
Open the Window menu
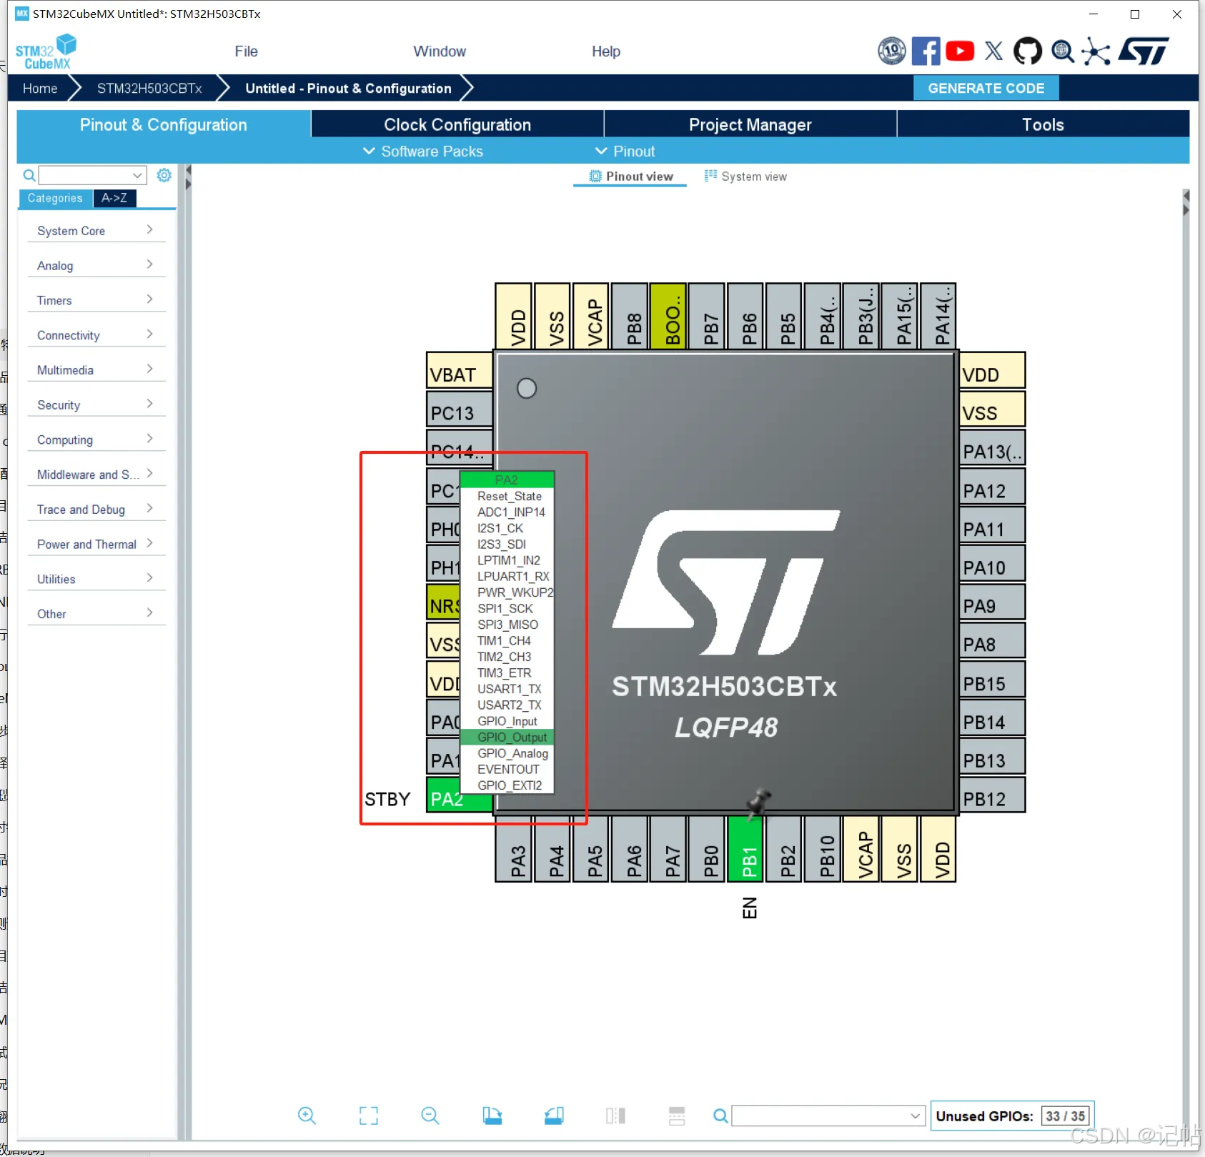440,51
